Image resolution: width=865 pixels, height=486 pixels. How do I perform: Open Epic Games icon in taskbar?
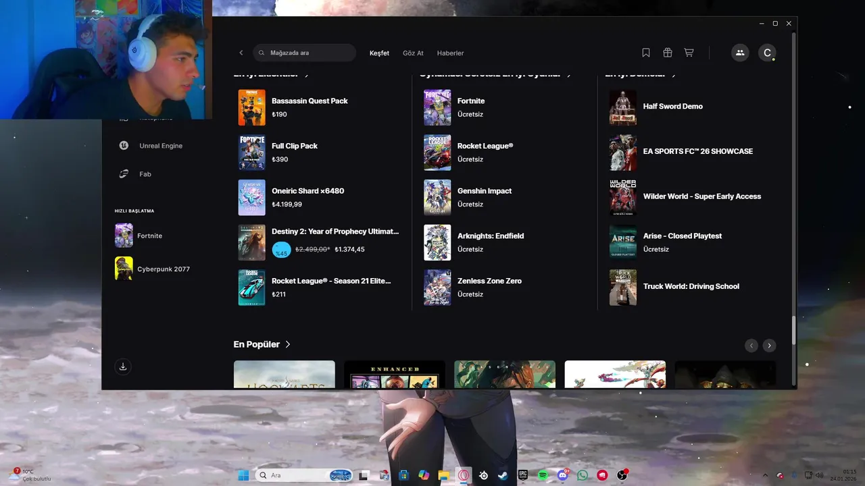pos(523,475)
